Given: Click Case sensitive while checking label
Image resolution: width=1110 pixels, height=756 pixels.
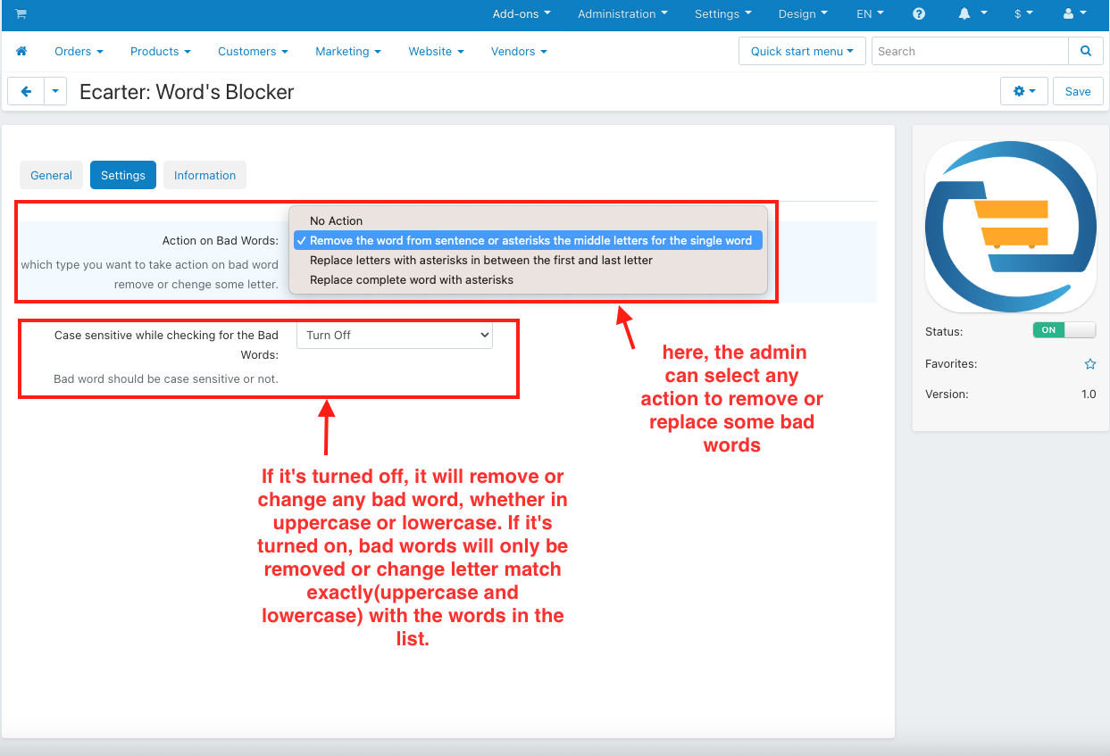Looking at the screenshot, I should coord(166,345).
